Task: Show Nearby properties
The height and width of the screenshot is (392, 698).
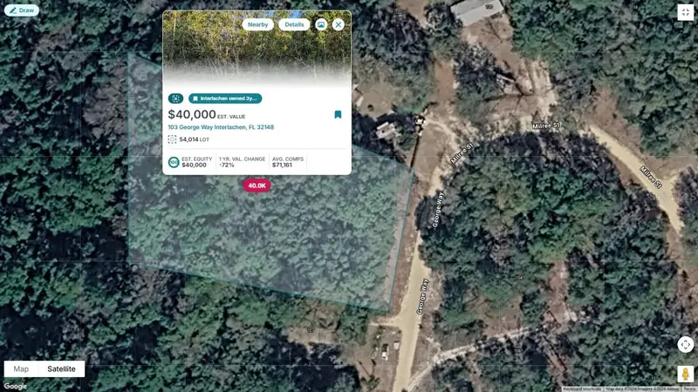Action: 257,25
